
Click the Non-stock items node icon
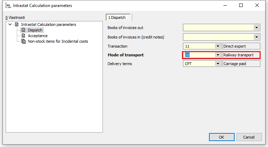24,41
